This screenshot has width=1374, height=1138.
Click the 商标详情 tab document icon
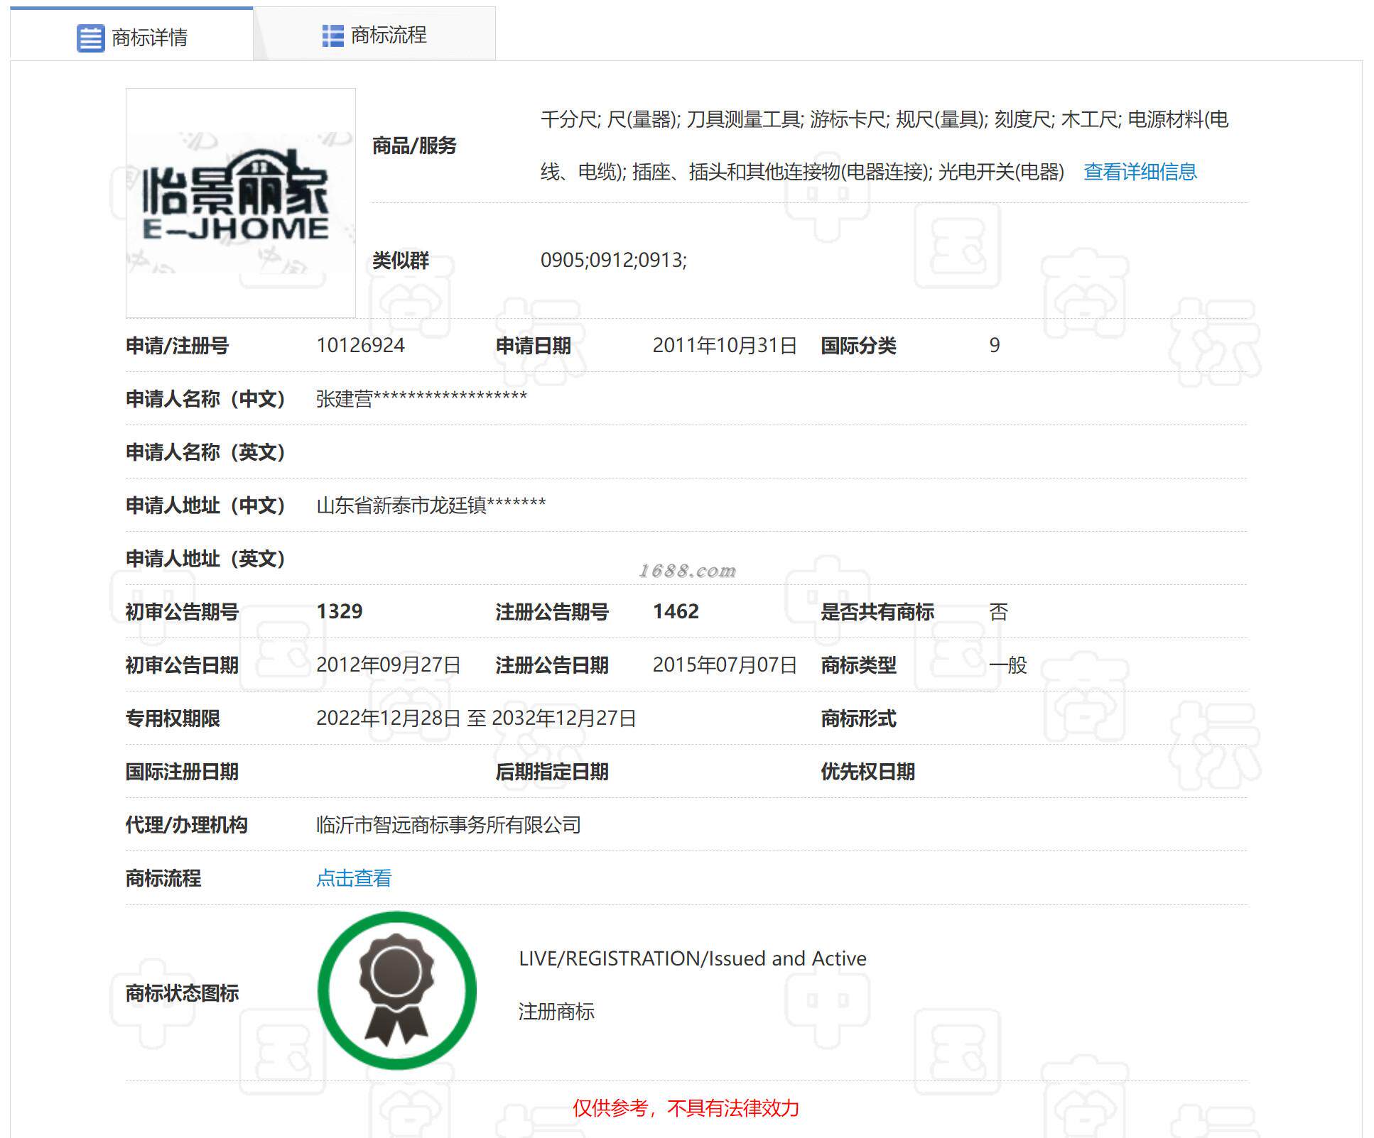90,38
